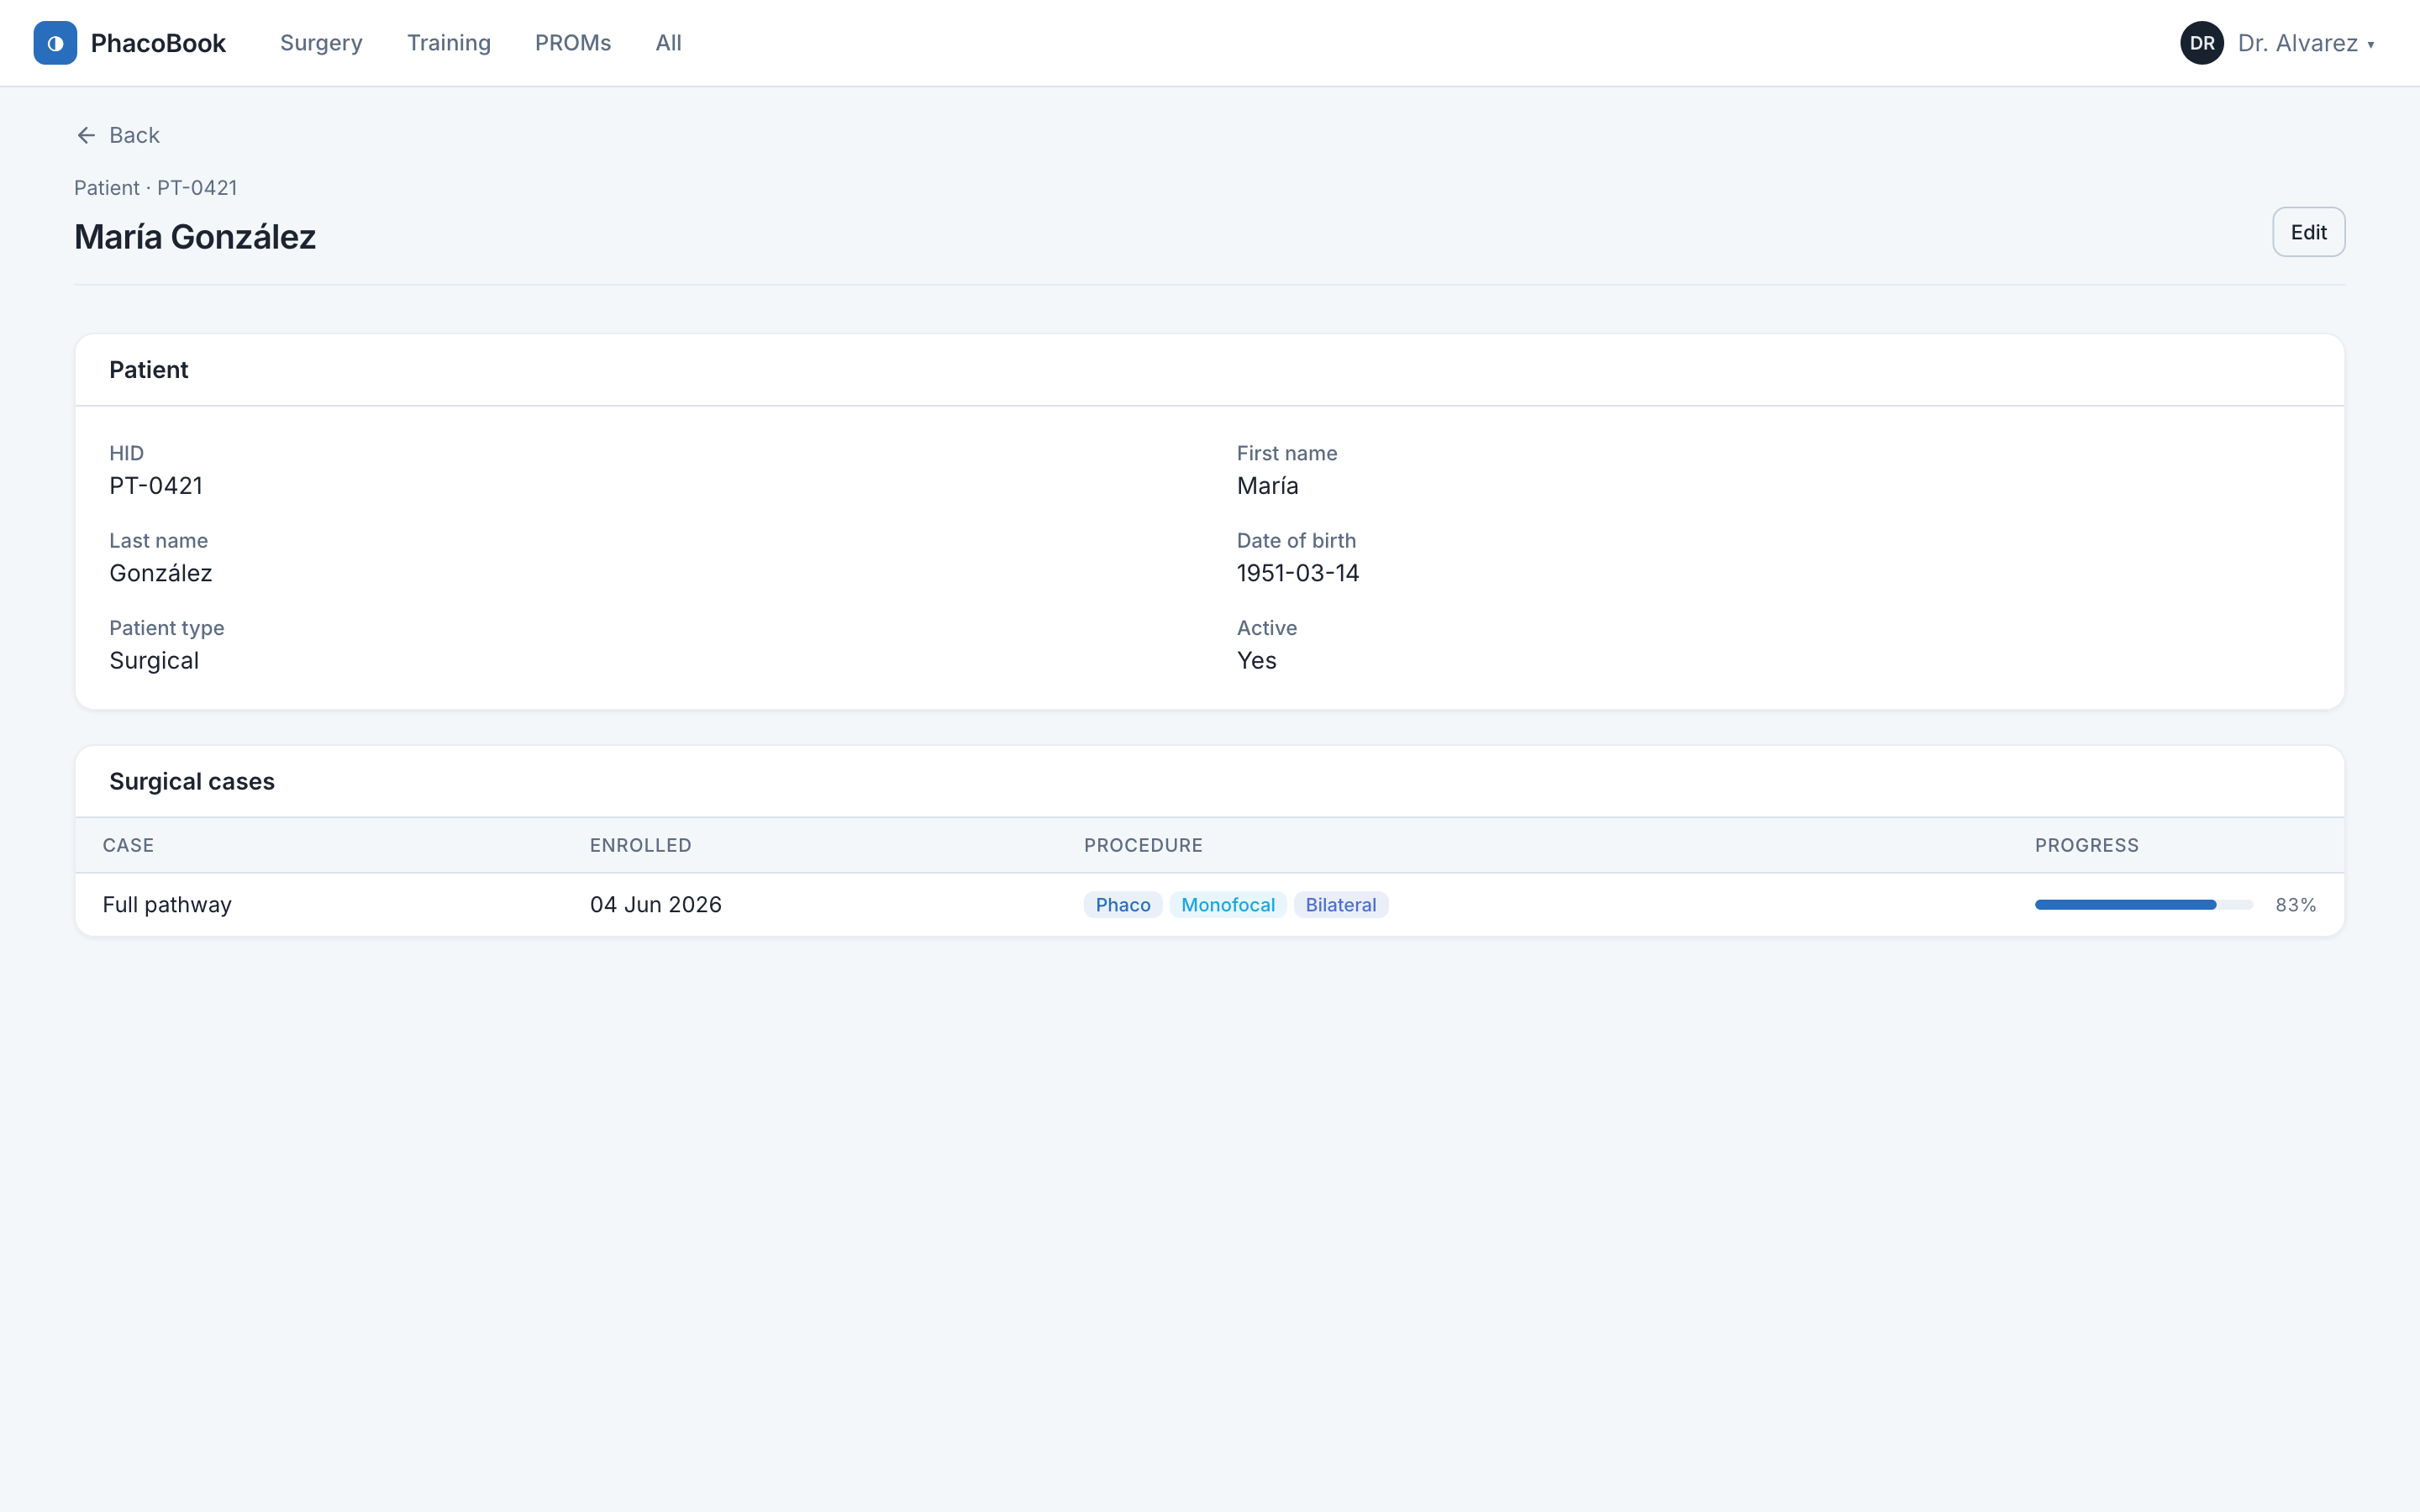Image resolution: width=2420 pixels, height=1512 pixels.
Task: Click the DR user avatar
Action: click(2202, 43)
